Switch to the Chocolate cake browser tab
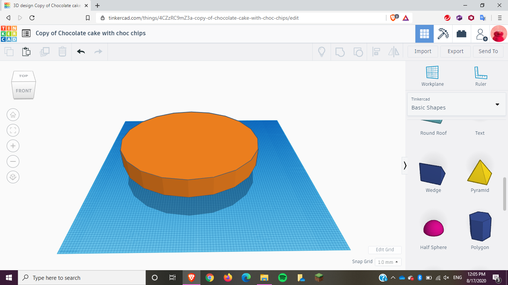Screen dimensions: 508x285 [45, 6]
